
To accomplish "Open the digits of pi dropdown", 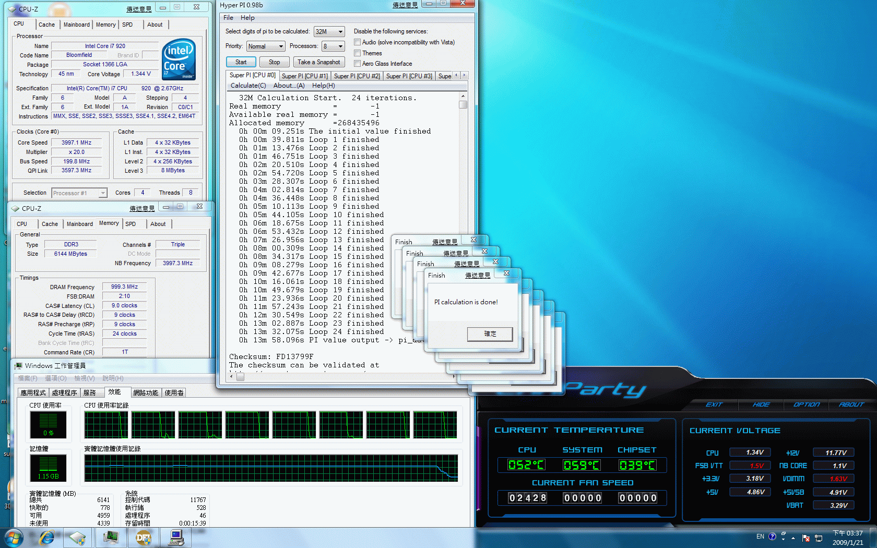I will (x=329, y=32).
